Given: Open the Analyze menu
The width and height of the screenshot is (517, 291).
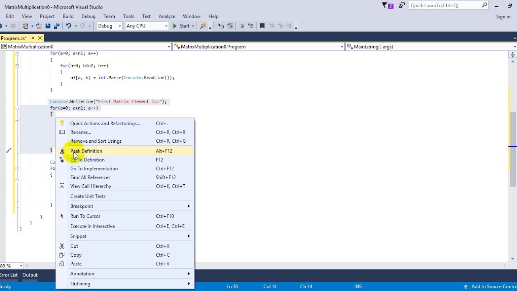Looking at the screenshot, I should click(x=167, y=16).
